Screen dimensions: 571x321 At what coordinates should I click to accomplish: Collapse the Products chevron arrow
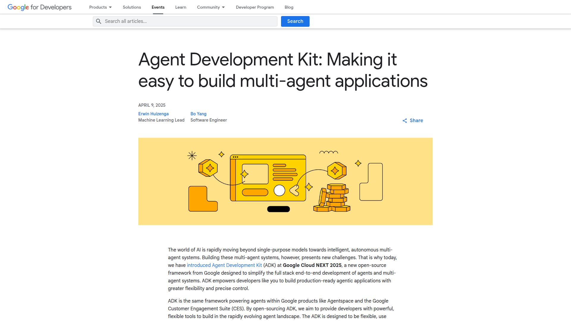[x=110, y=7]
